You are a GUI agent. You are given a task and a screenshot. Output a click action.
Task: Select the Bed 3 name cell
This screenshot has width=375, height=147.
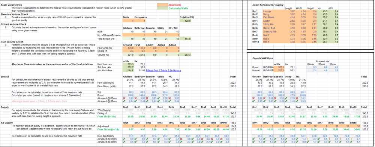[x=273, y=38]
